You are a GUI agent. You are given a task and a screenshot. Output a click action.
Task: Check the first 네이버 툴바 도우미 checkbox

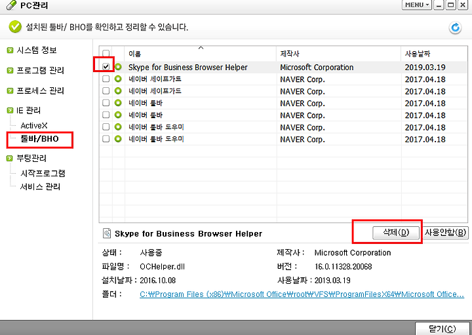106,127
